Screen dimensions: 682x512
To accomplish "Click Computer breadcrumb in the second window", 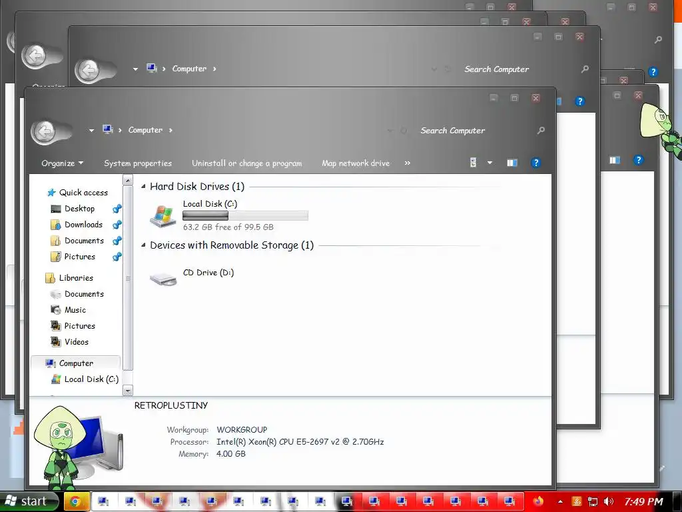I will coord(189,69).
